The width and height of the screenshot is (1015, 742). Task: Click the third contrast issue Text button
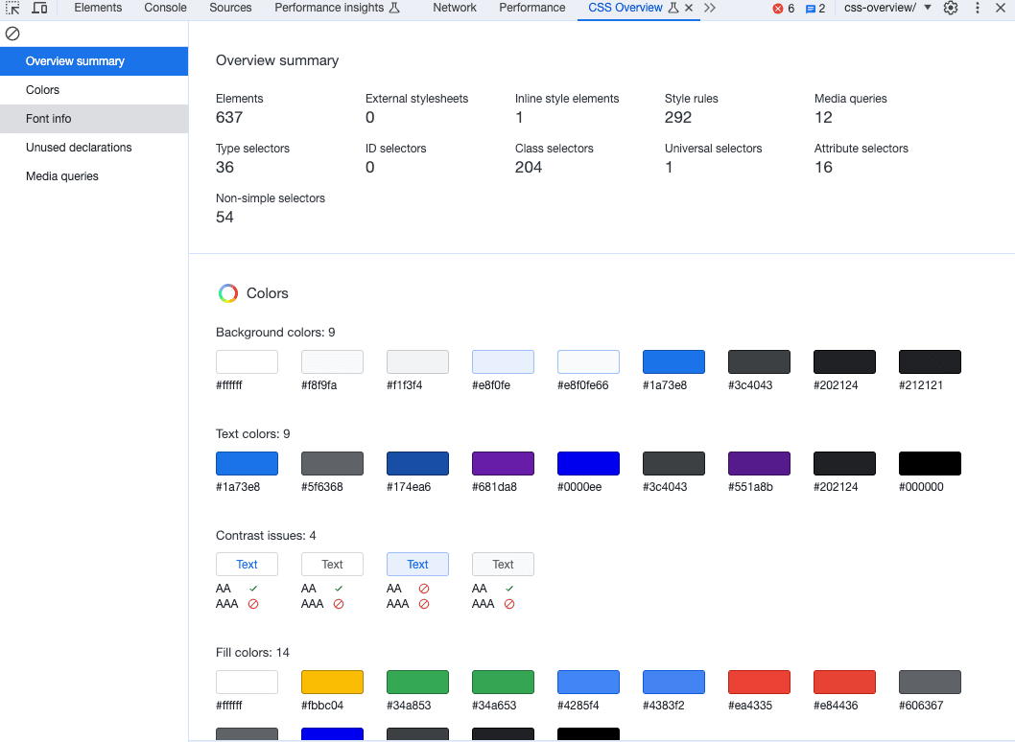[417, 565]
